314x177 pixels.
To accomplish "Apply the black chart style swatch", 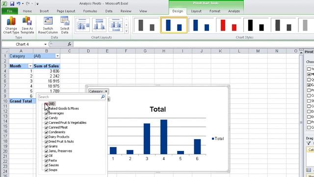I will tap(256, 25).
